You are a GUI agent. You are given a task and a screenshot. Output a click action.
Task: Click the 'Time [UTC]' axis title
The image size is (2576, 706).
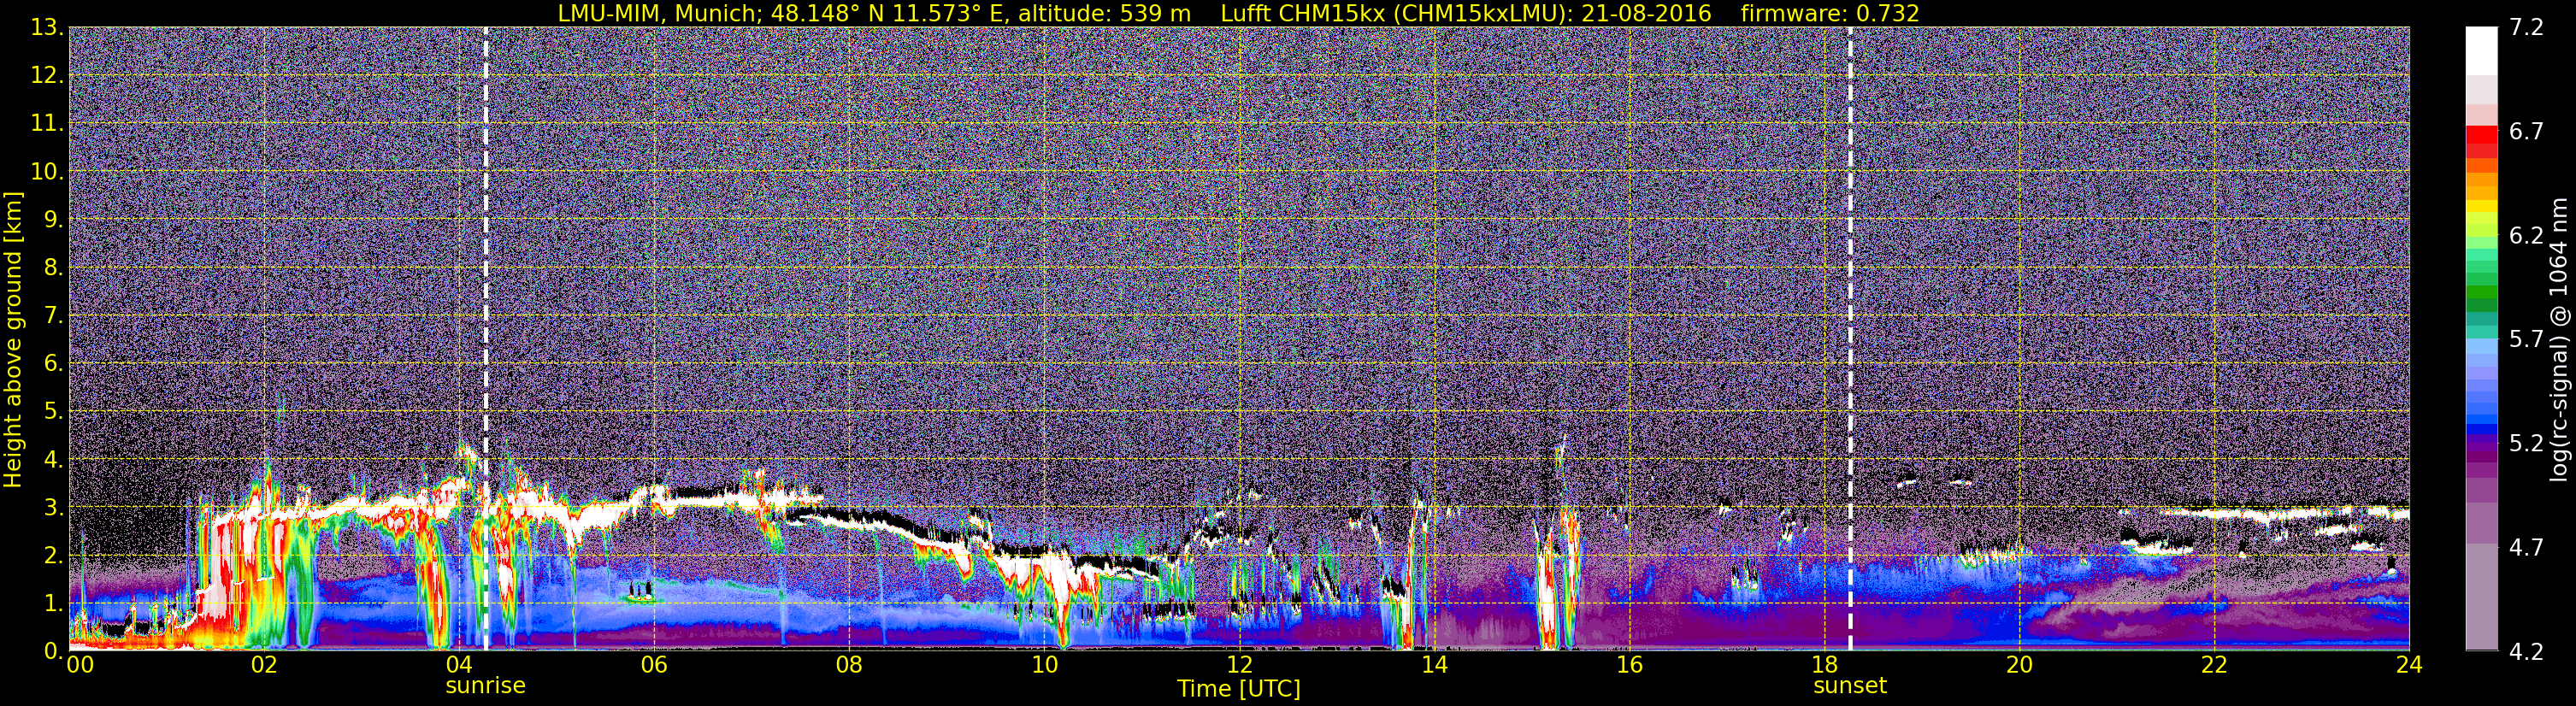click(1239, 689)
